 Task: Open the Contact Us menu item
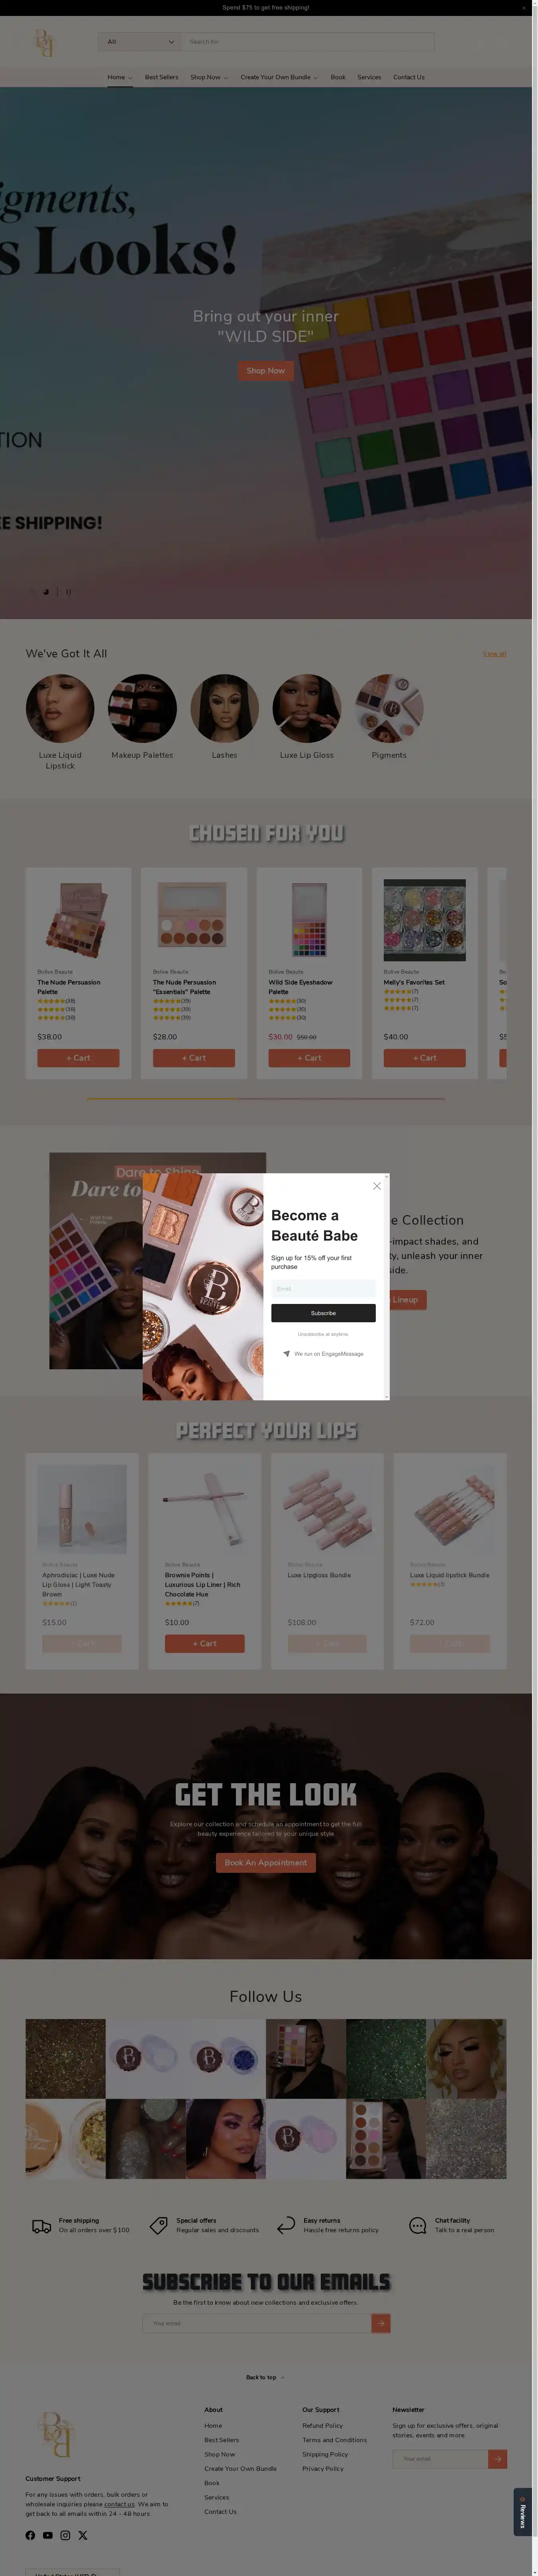tap(408, 77)
